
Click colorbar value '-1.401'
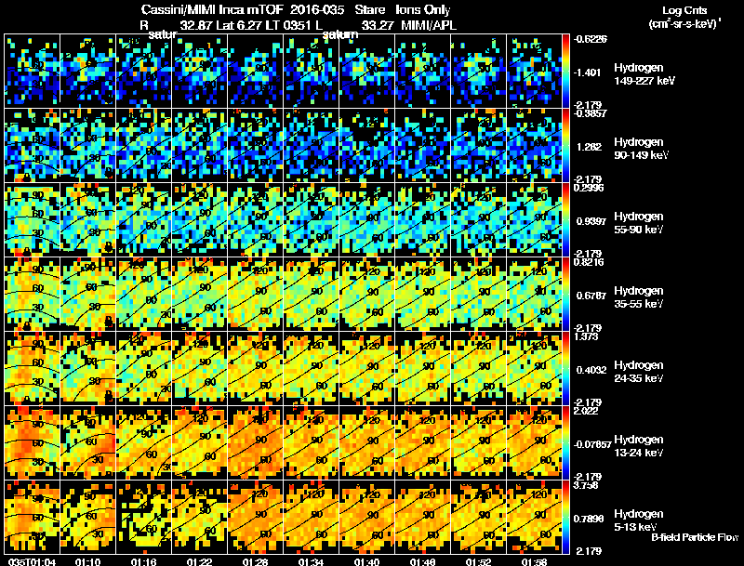click(588, 72)
